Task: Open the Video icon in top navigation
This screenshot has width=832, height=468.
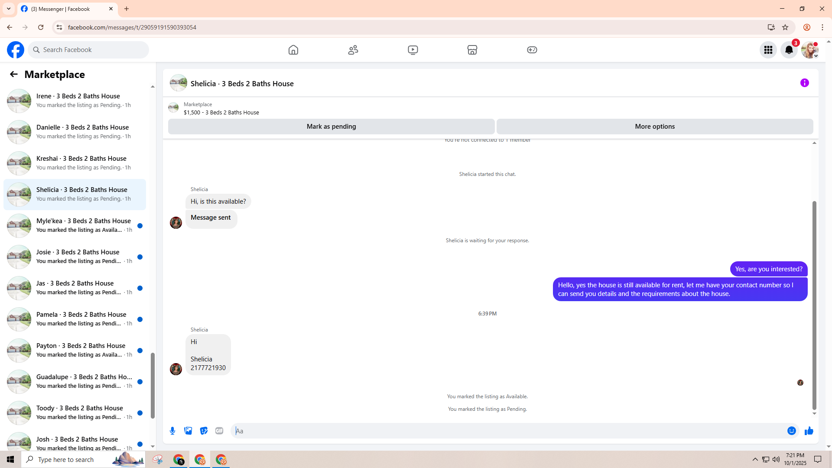Action: [x=413, y=50]
